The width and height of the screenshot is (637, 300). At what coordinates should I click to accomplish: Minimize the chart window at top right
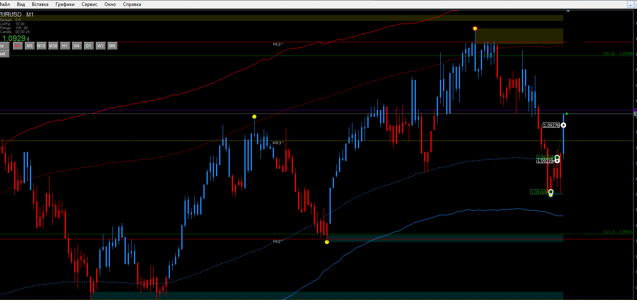click(x=630, y=4)
